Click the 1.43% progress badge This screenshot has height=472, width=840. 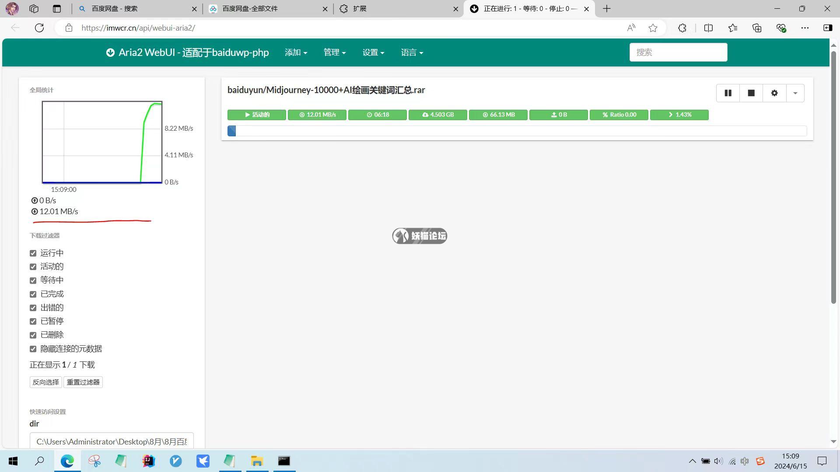pyautogui.click(x=679, y=115)
